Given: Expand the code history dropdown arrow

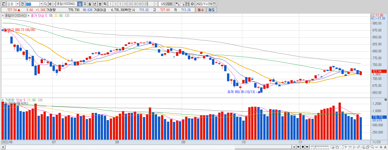Looking at the screenshot, I should click(41, 4).
